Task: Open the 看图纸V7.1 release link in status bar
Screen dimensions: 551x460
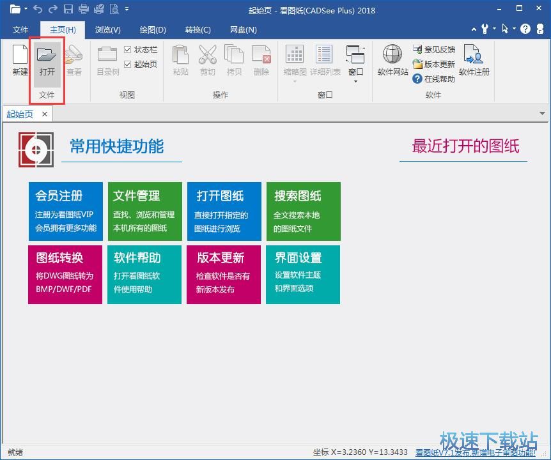Action: (476, 452)
